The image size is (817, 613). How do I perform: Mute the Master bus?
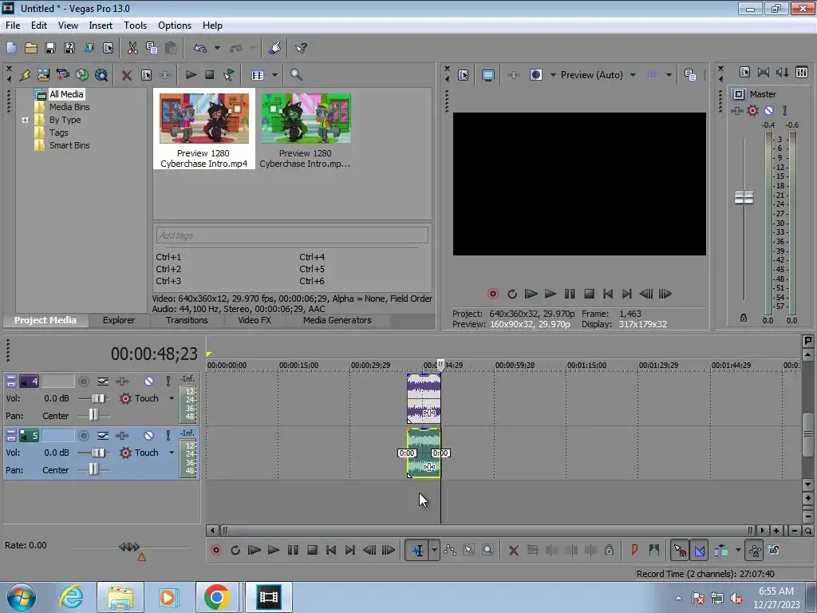(x=768, y=110)
